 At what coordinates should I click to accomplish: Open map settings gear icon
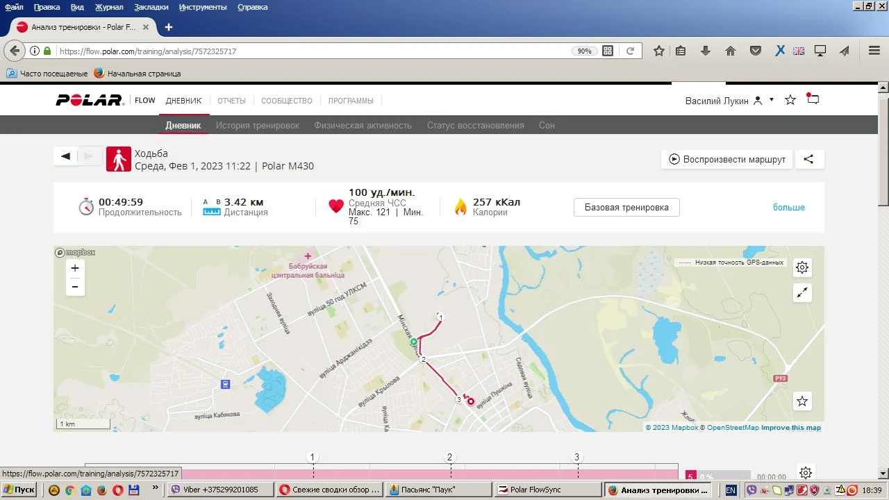[802, 267]
